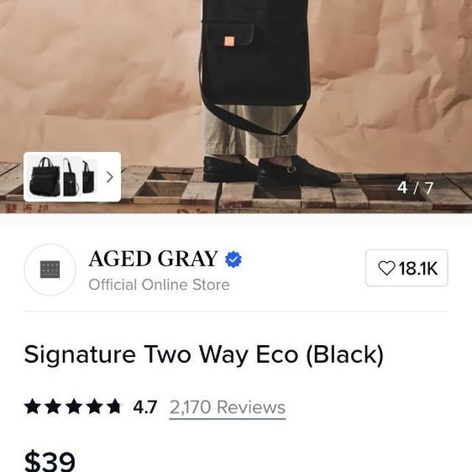Click the half-filled fifth rating star
This screenshot has height=472, width=472.
pyautogui.click(x=114, y=406)
